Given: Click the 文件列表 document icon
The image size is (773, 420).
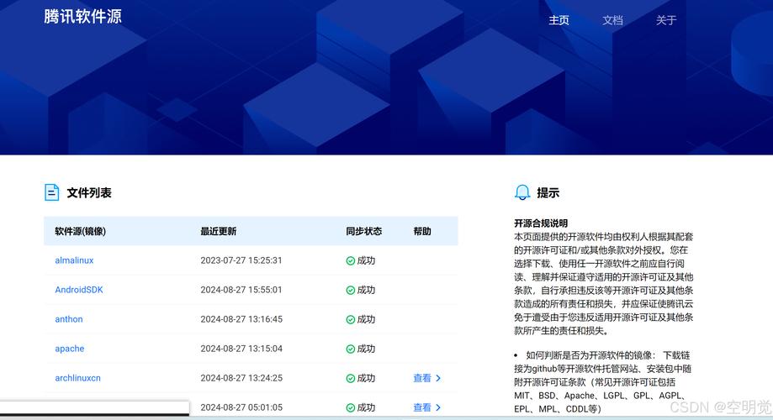Looking at the screenshot, I should (52, 192).
